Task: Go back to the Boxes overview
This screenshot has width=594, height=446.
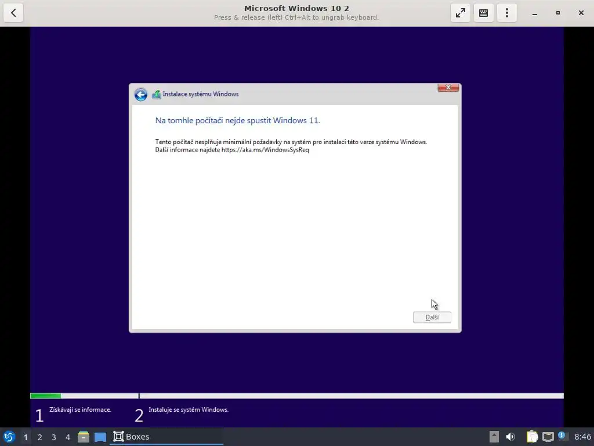Action: coord(13,13)
